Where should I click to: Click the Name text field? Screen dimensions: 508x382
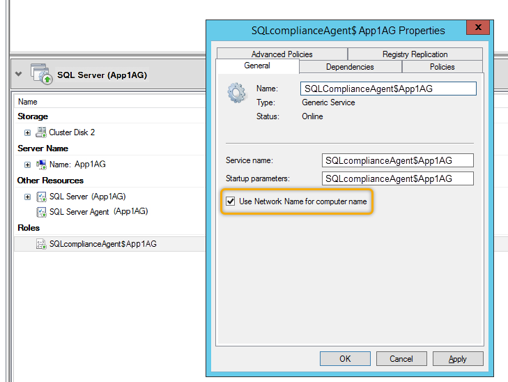point(388,89)
